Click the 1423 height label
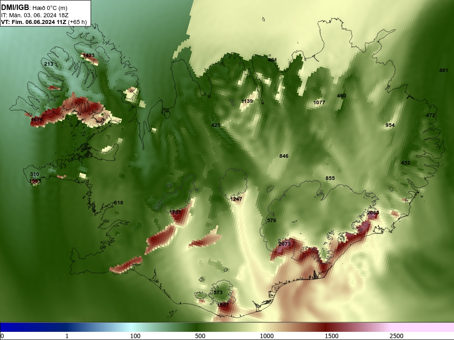This screenshot has height=340, width=454. coord(89,55)
